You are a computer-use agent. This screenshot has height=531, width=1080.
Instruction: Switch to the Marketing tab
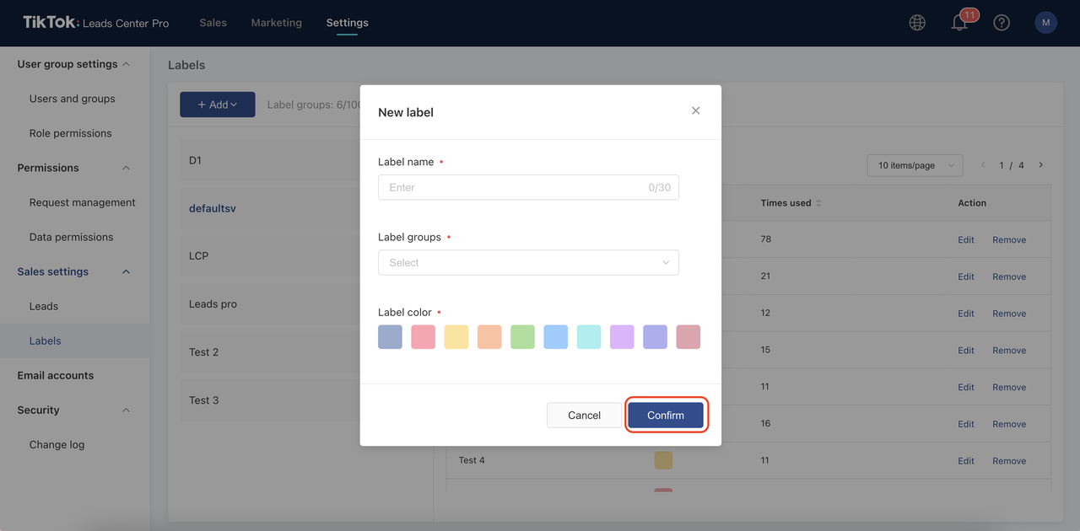point(276,23)
